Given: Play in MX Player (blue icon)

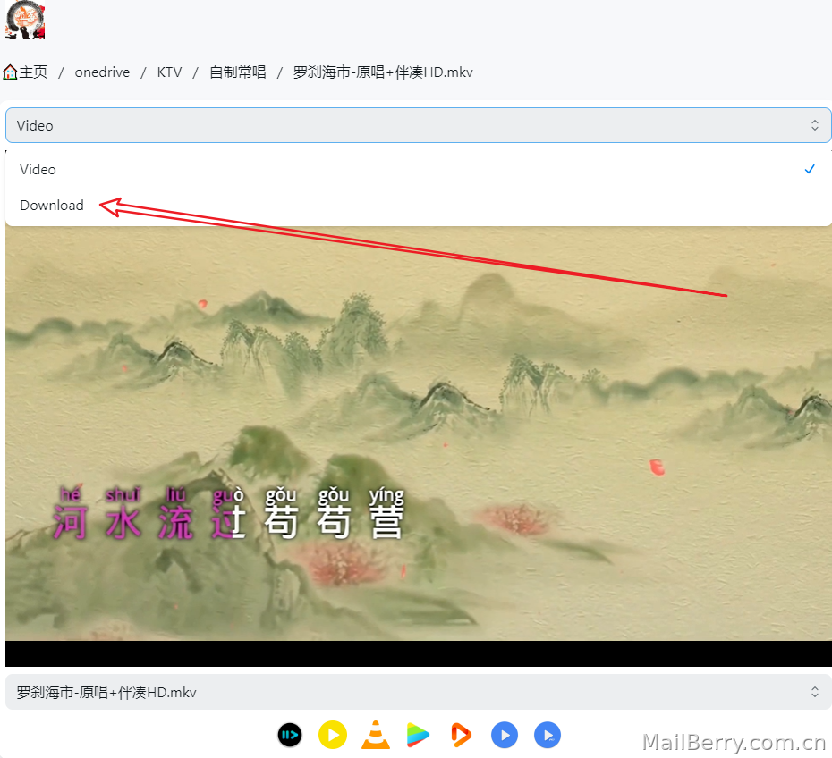Looking at the screenshot, I should click(505, 736).
